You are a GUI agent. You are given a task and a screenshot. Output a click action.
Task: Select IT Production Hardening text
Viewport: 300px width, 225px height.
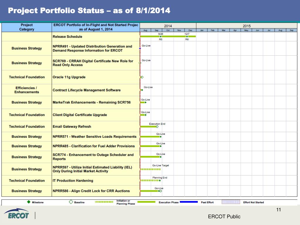click(x=73, y=180)
